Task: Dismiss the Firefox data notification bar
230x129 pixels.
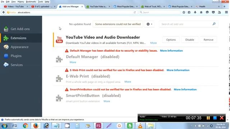Action: (x=227, y=120)
